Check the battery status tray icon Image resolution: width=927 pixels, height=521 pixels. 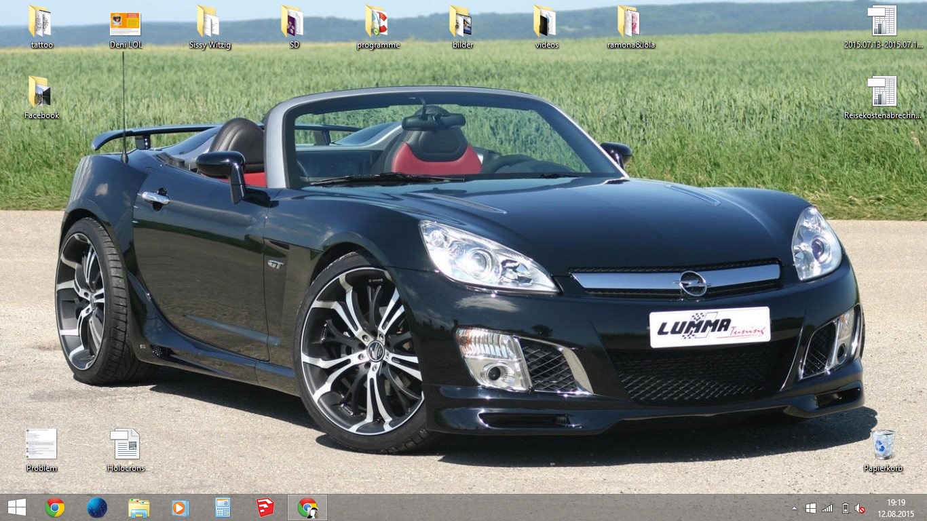[x=845, y=508]
